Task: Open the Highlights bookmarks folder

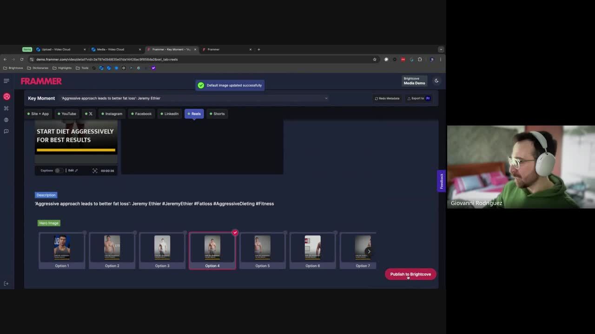Action: click(62, 68)
